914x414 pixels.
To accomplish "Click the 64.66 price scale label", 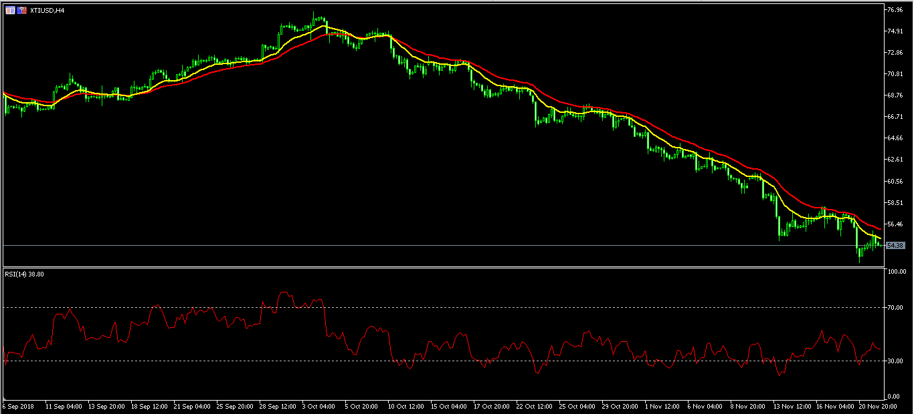I will [895, 138].
